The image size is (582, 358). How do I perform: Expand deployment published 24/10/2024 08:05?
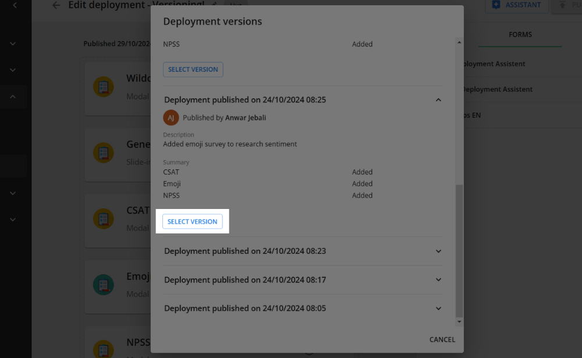(438, 309)
